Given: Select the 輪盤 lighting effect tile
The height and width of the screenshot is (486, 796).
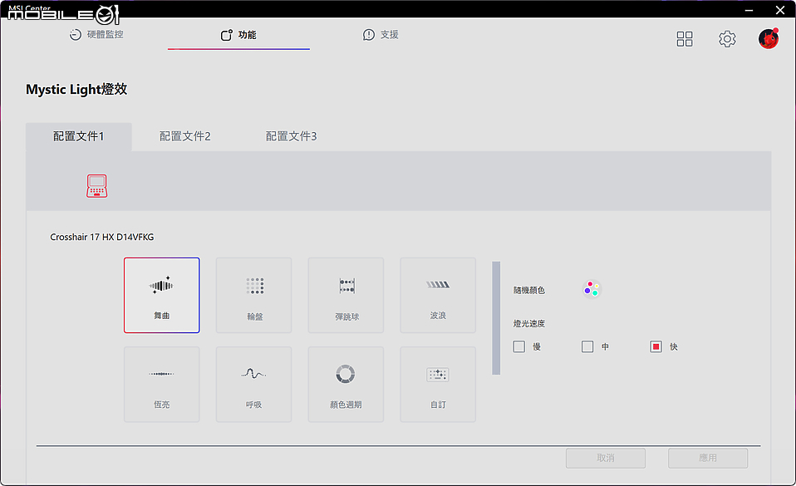Looking at the screenshot, I should pyautogui.click(x=253, y=295).
